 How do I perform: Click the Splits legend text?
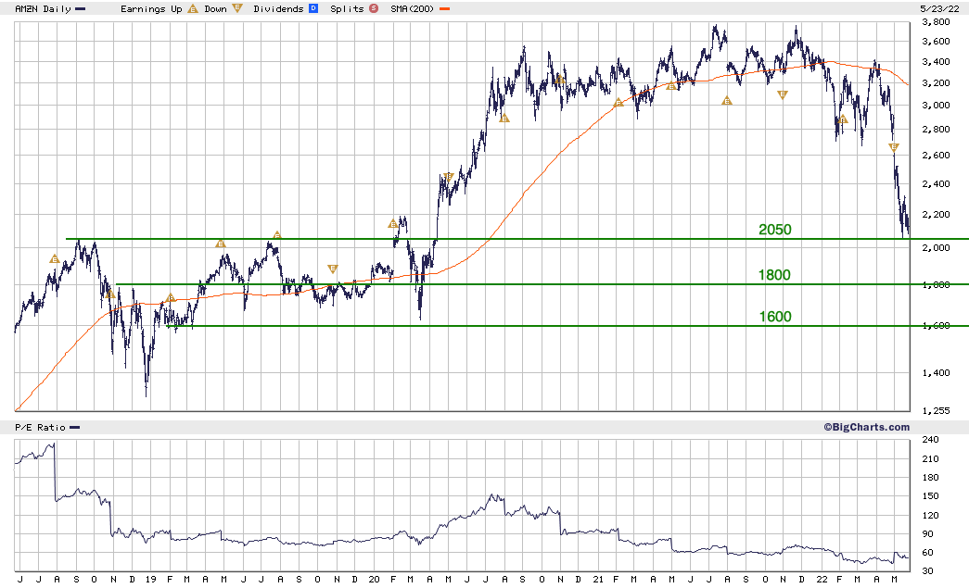[347, 9]
